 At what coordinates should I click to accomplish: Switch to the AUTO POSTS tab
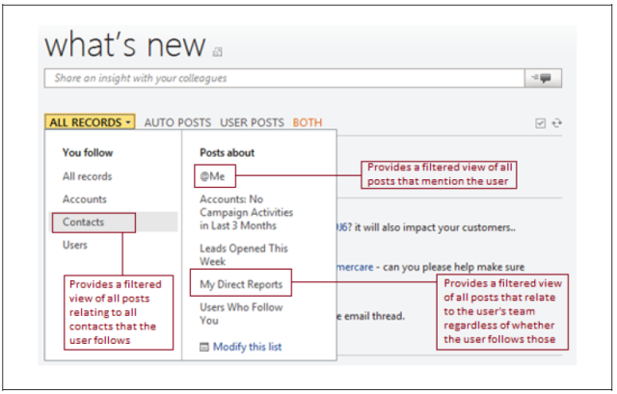click(x=178, y=122)
